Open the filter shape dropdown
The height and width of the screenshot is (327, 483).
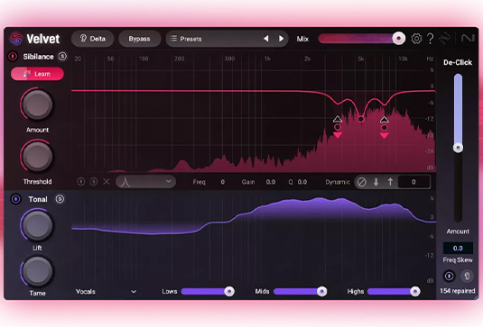[x=145, y=182]
